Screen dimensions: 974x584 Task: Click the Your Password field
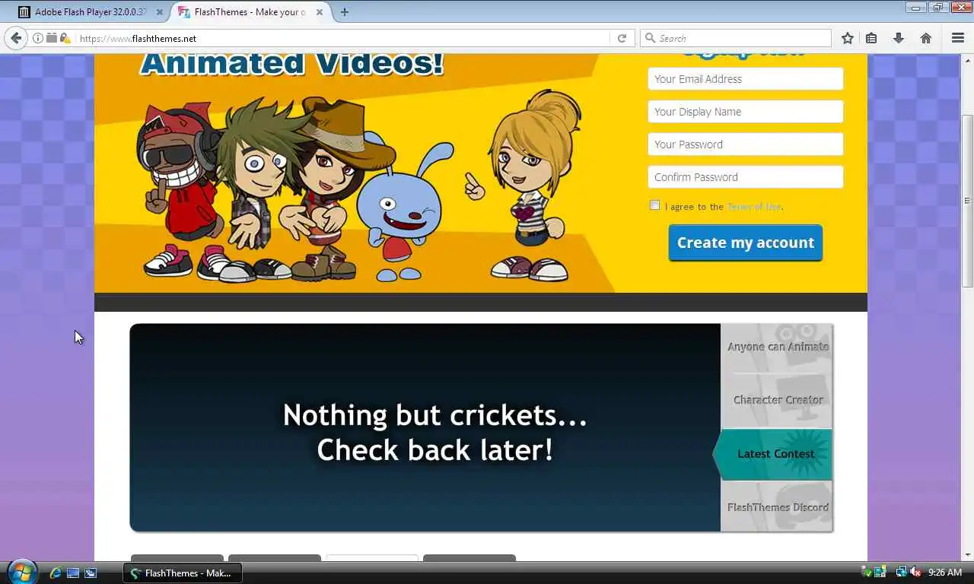pos(746,144)
